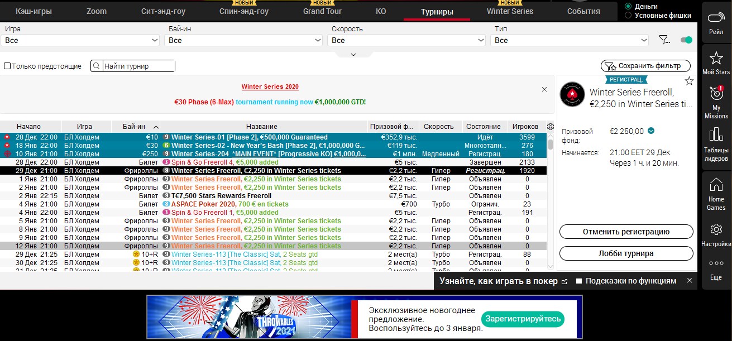Click crosshair icon on 10 Янв MAIN EVENT row
This screenshot has width=732, height=341.
pyautogui.click(x=7, y=154)
